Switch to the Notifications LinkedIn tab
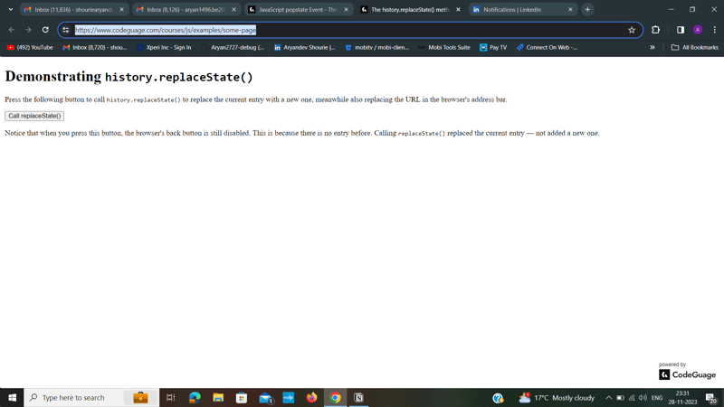Viewport: 724px width, 407px height. 523,9
